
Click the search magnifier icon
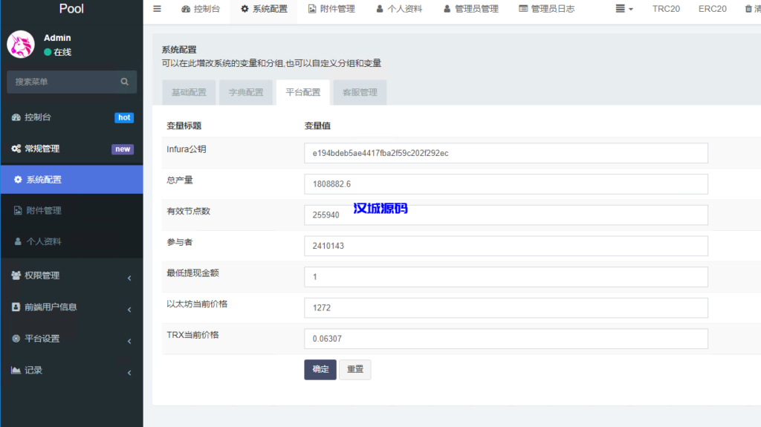pos(125,82)
